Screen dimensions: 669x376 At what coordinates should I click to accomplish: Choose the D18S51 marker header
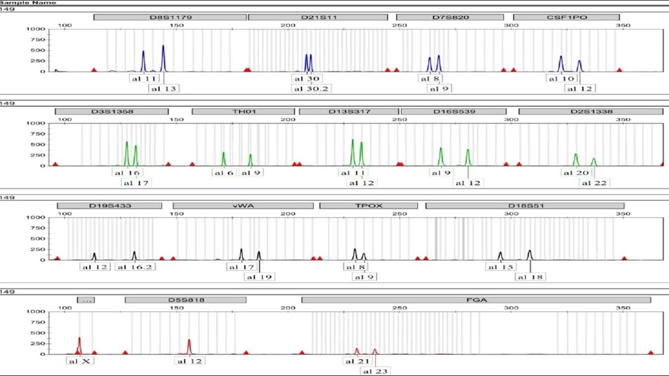[x=525, y=205]
